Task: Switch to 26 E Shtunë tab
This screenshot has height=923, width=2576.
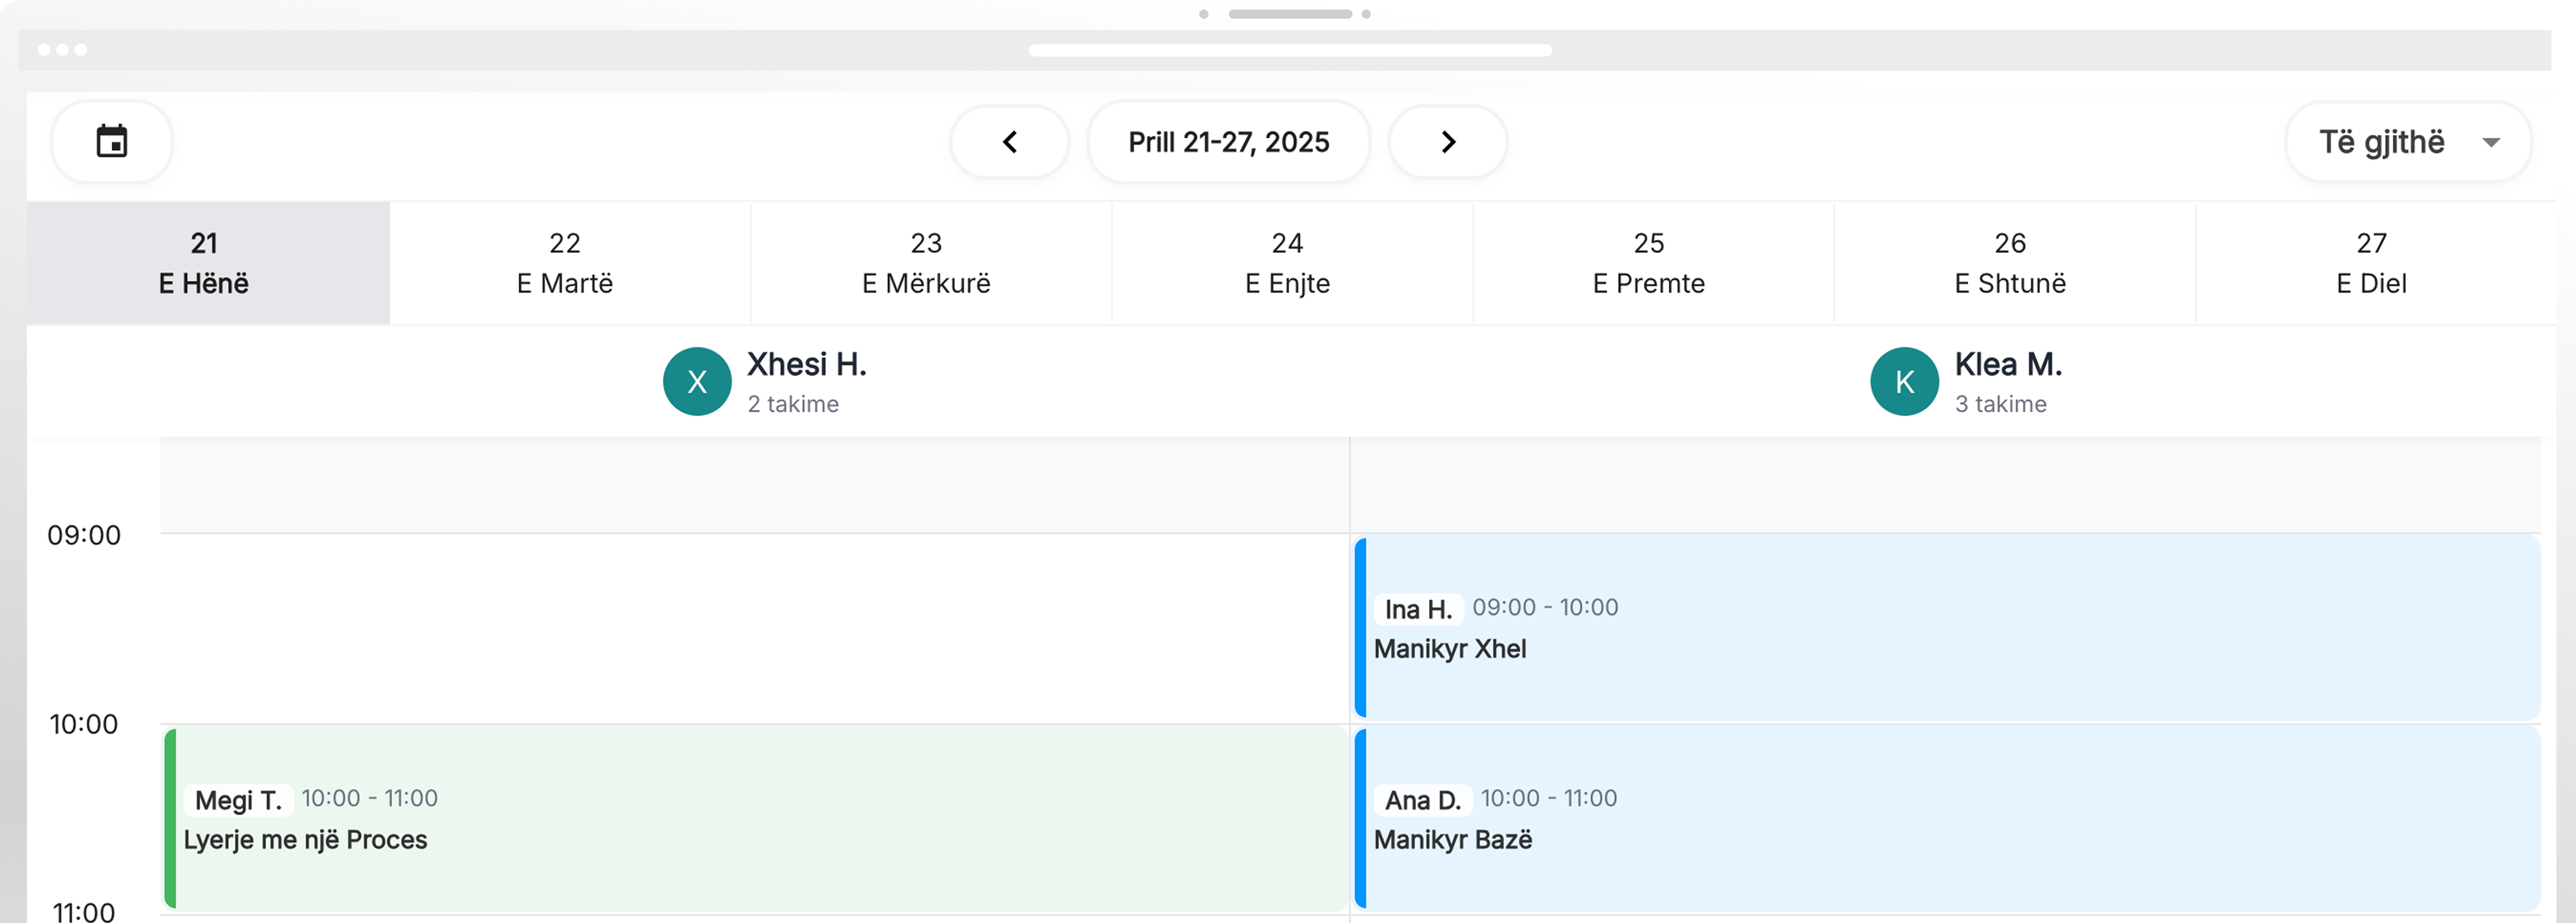Action: [2010, 264]
